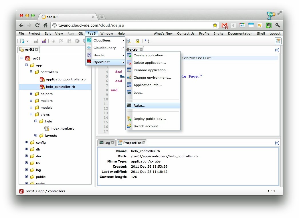Close the Properties tab
This screenshot has height=218, width=299.
[144, 143]
